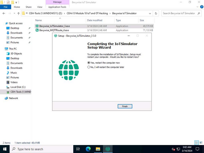Click the Bevywise_MQTTRoute_4.exe file icon
The image size is (204, 153).
[x=37, y=30]
